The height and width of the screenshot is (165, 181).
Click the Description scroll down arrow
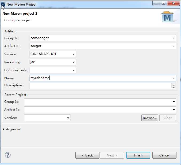tap(174, 88)
